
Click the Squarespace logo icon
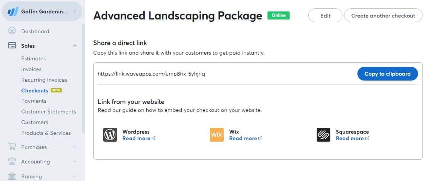point(324,135)
